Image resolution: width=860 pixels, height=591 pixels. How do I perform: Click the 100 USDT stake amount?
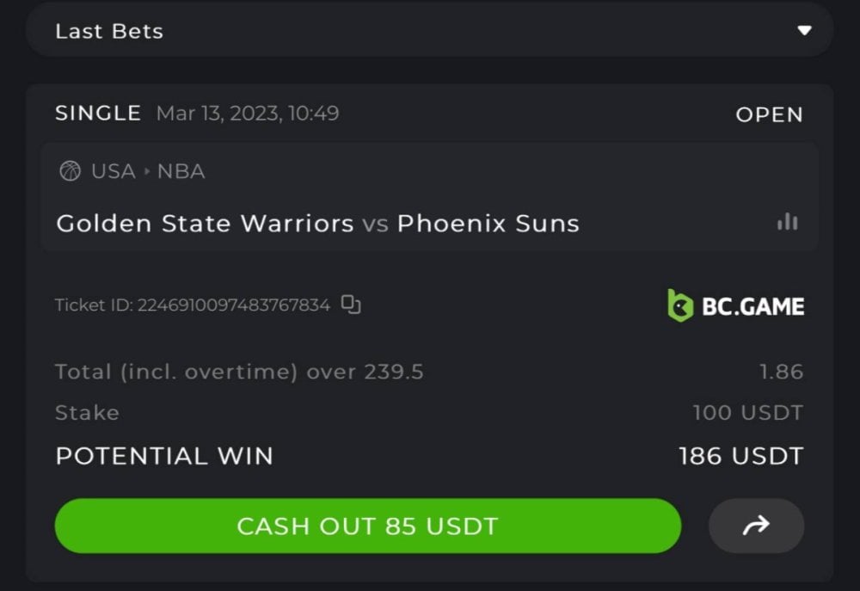747,413
